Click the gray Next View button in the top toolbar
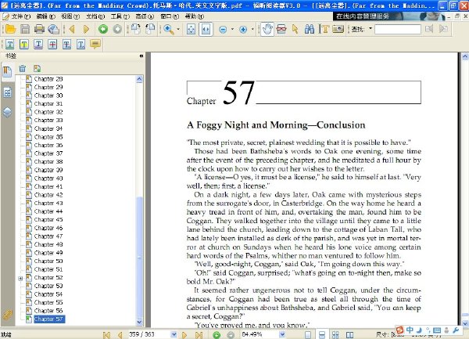This screenshot has width=469, height=339. 117,29
